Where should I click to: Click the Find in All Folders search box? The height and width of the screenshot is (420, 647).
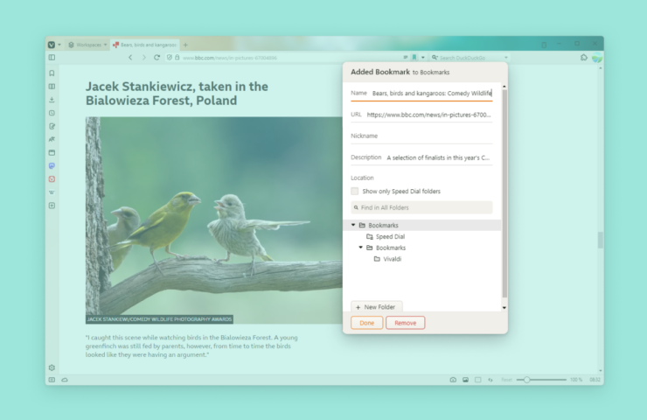coord(421,207)
